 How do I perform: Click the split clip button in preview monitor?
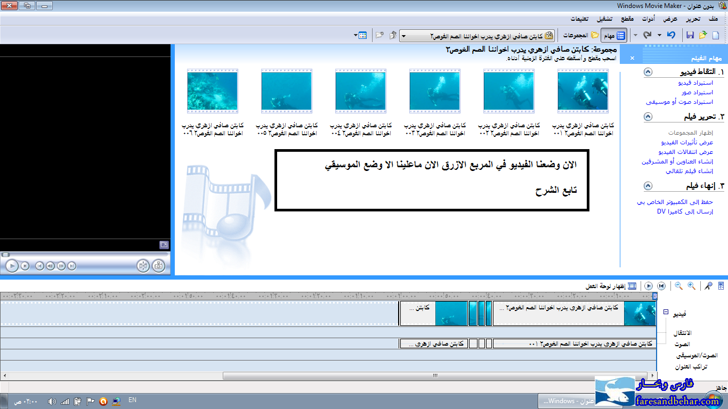(143, 266)
